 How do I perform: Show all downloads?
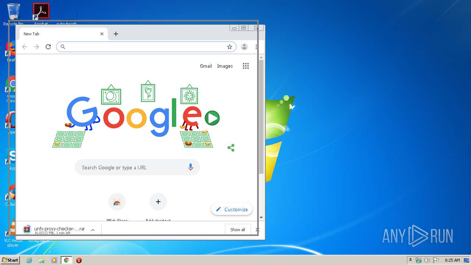[238, 229]
